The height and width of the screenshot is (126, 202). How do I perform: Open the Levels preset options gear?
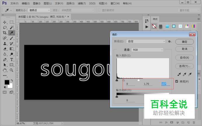pyautogui.click(x=170, y=42)
